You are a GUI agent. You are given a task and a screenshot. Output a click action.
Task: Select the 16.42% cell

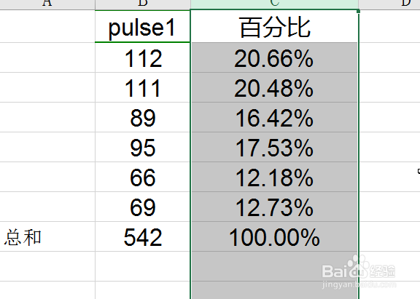click(x=274, y=117)
